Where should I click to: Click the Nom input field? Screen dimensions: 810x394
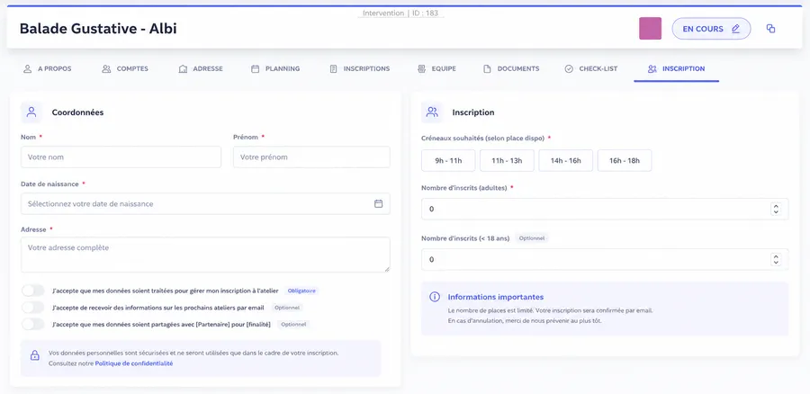(121, 157)
